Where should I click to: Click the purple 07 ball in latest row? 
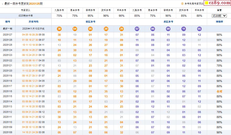coord(137,29)
